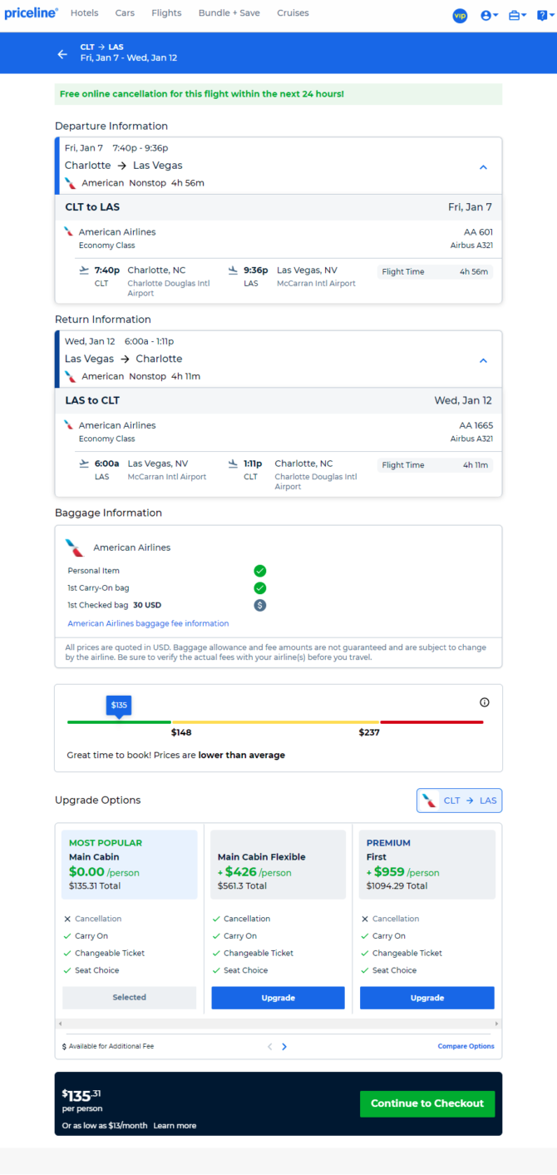557x1175 pixels.
Task: Select the Main Cabin Flexible fare card
Action: 278,865
